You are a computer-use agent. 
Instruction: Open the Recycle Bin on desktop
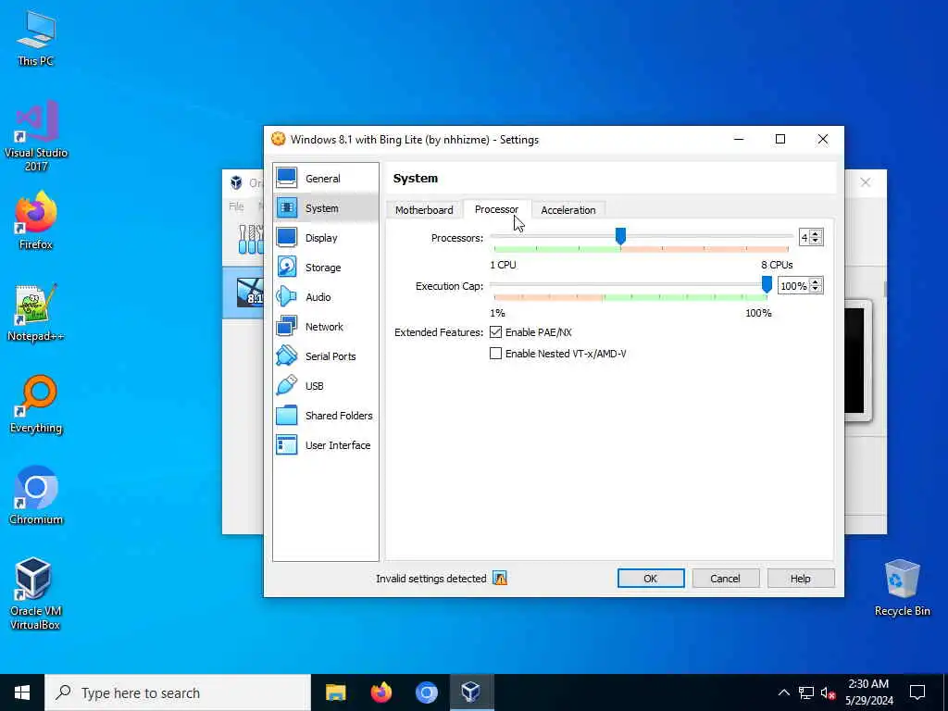(x=902, y=588)
